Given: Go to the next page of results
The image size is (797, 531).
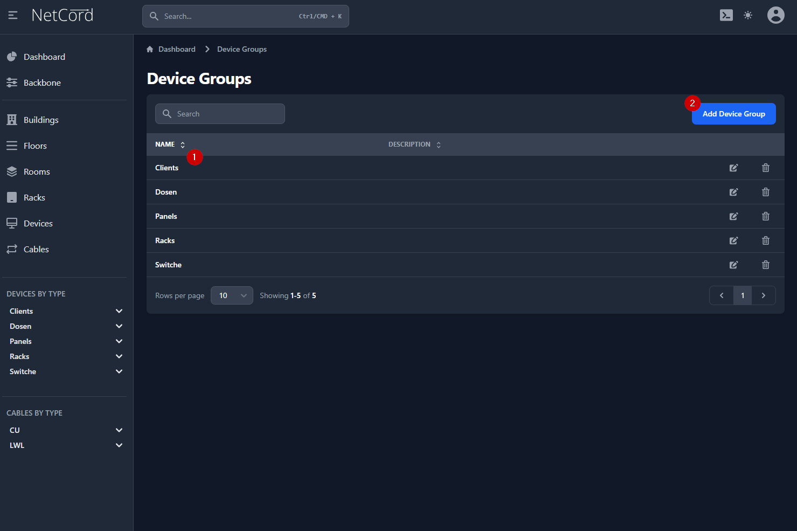Looking at the screenshot, I should 764,295.
